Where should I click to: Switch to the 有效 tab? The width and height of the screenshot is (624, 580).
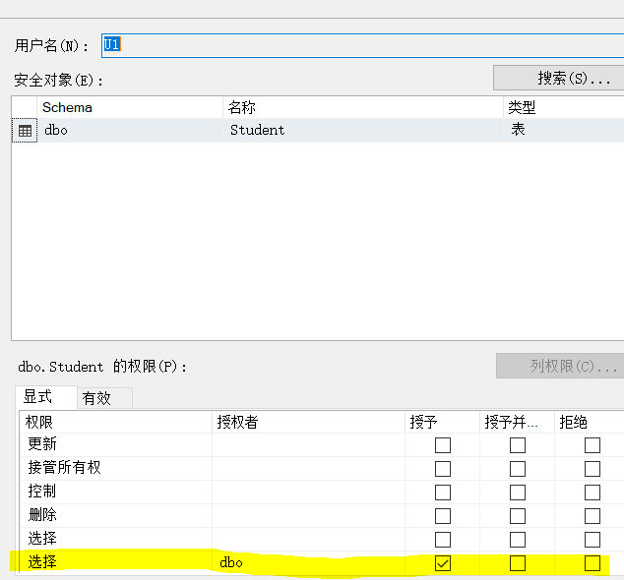coord(104,398)
